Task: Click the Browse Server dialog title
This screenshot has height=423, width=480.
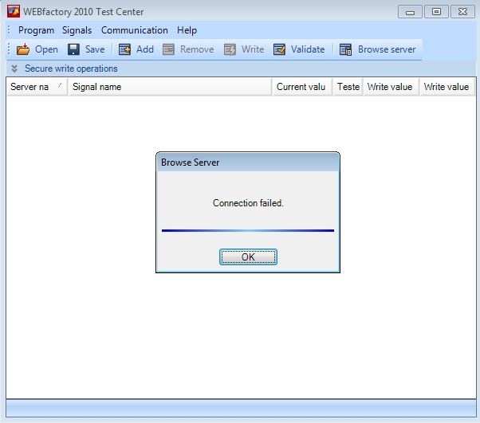Action: pyautogui.click(x=190, y=163)
